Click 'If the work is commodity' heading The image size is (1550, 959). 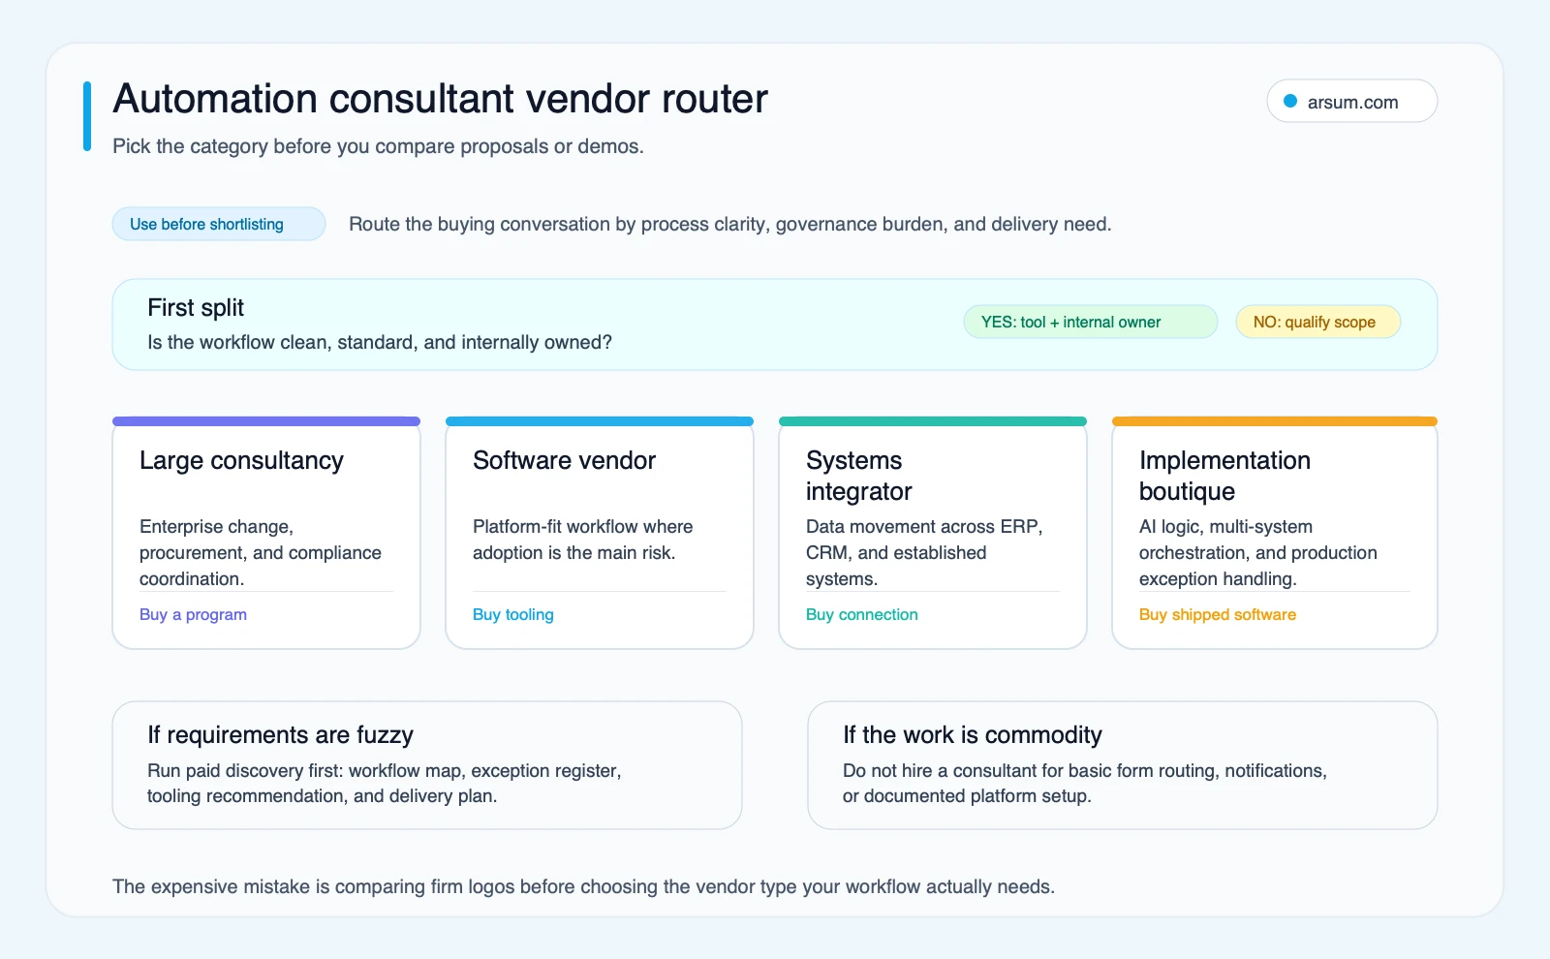973,734
